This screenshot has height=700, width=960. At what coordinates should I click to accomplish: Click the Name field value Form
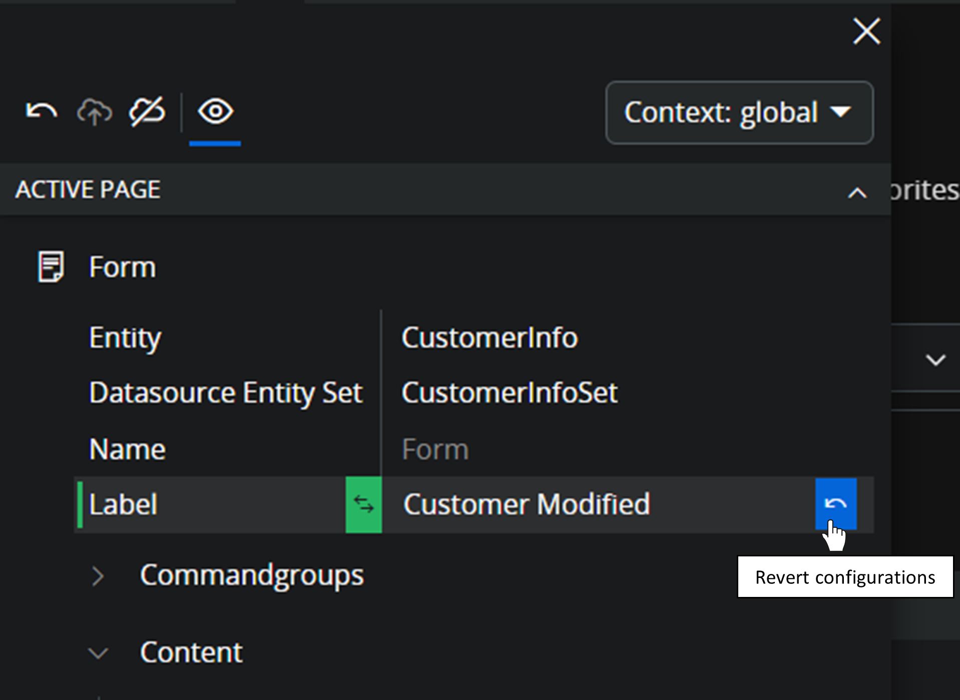click(435, 449)
